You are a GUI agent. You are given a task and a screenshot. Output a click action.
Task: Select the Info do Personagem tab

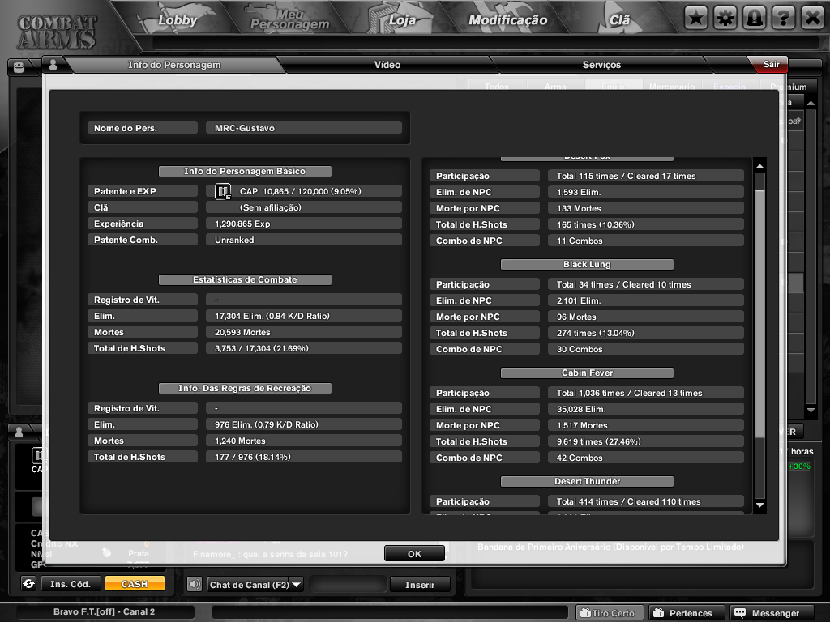coord(174,65)
